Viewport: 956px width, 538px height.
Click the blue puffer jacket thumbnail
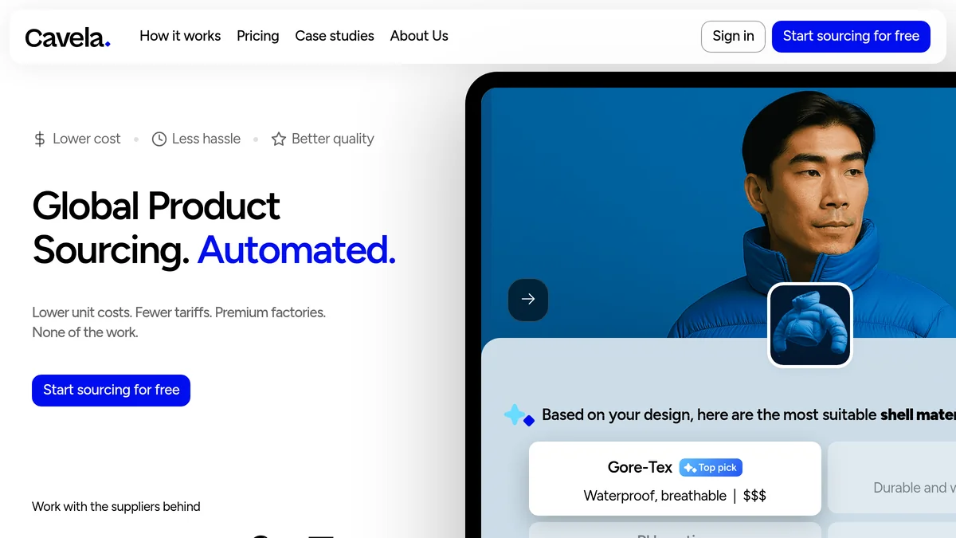809,324
